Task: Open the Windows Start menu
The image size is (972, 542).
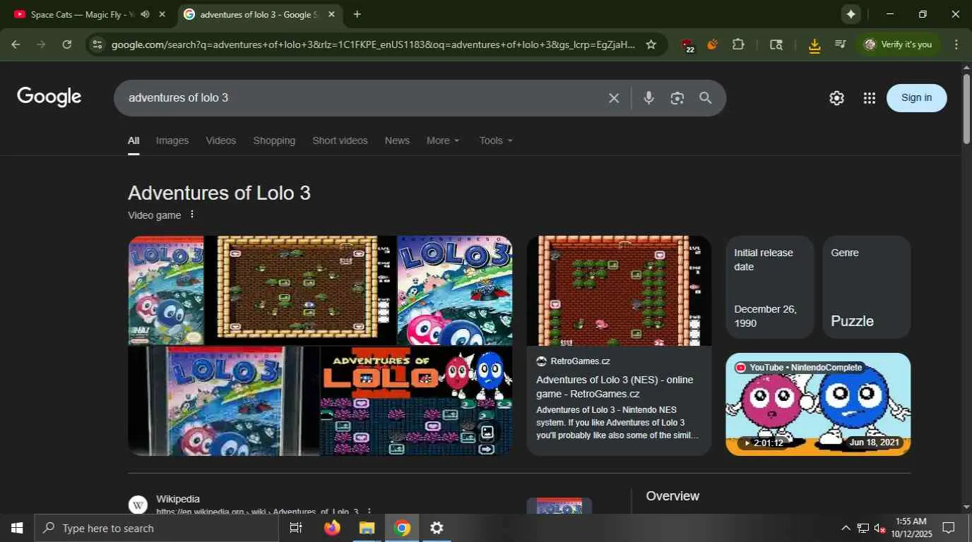Action: click(17, 528)
